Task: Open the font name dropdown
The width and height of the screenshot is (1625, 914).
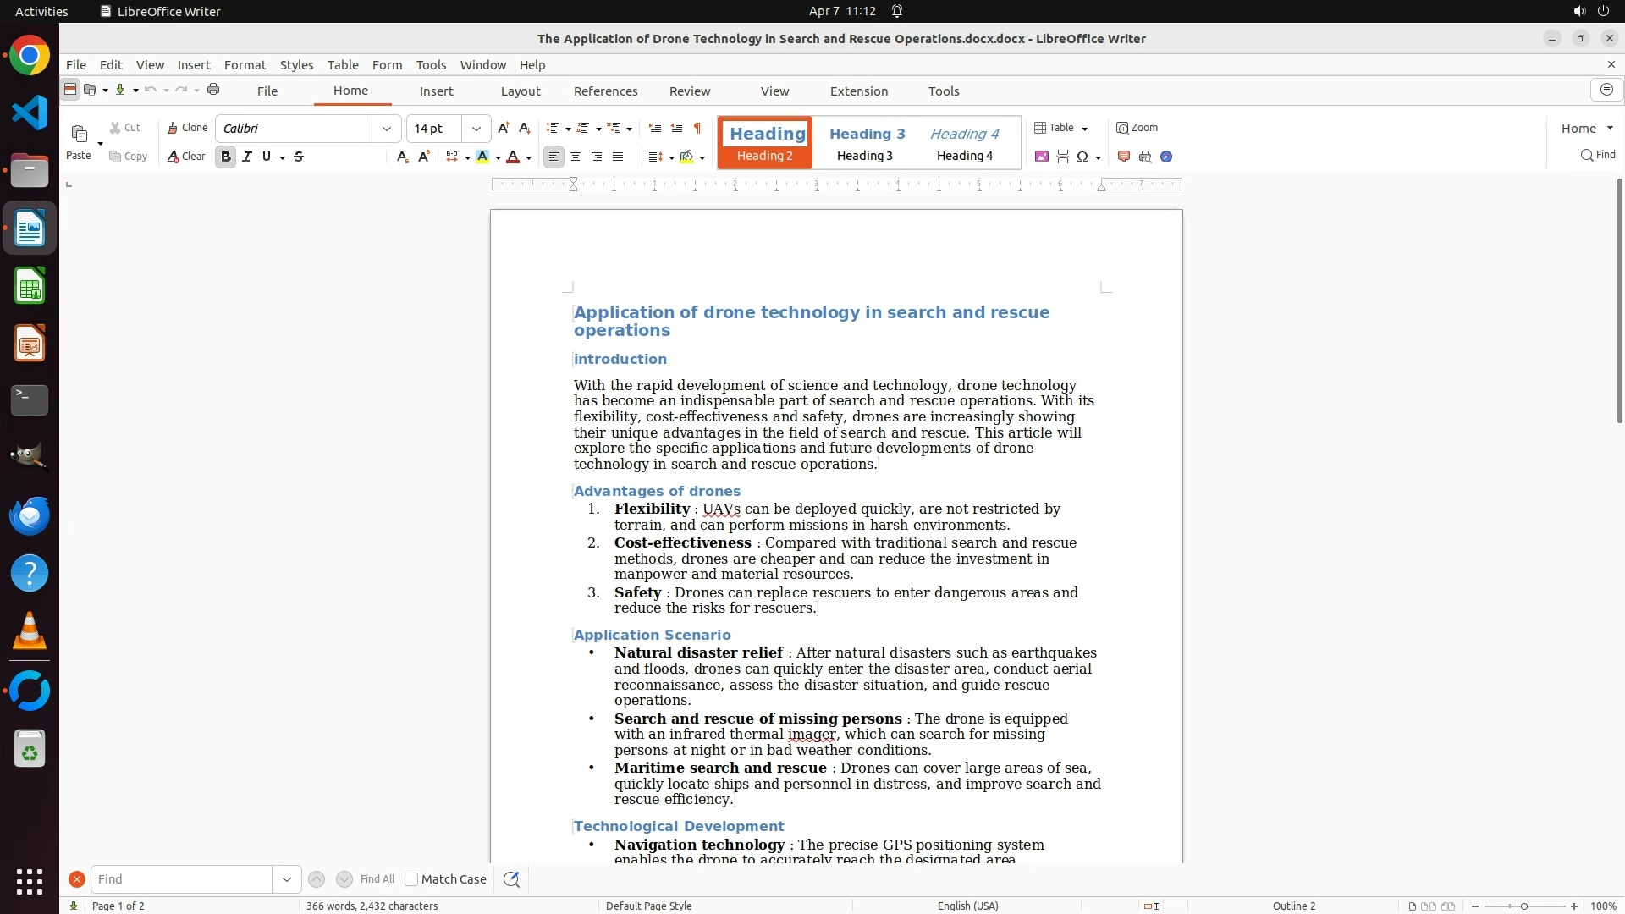Action: [x=387, y=129]
